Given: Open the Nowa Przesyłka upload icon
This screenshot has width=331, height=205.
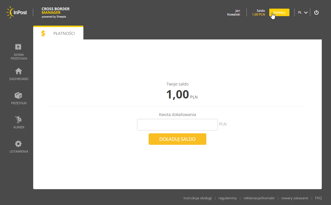Looking at the screenshot, I should tap(18, 47).
